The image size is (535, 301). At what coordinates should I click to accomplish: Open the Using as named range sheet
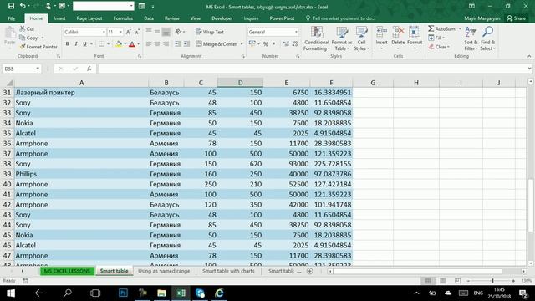164,271
